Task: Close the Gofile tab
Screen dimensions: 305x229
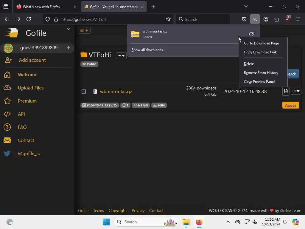Action: pyautogui.click(x=142, y=7)
